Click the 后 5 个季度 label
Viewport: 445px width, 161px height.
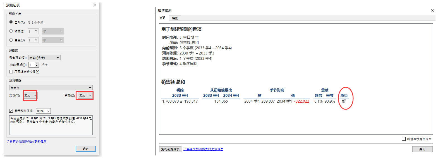35,23
